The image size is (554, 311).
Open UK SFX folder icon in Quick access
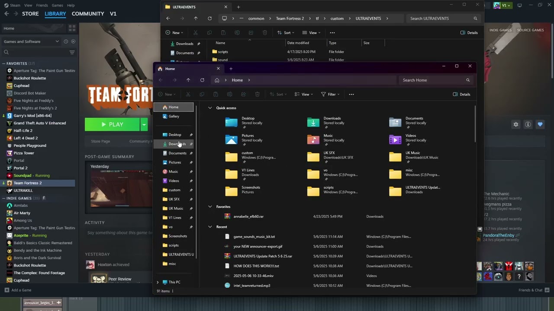pos(313,157)
